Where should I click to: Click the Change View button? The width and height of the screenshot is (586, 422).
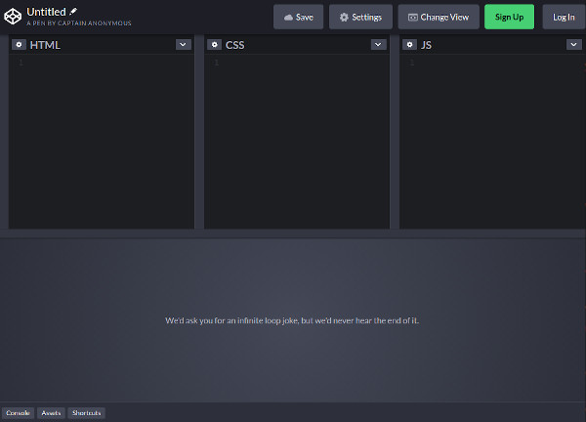[x=439, y=17]
